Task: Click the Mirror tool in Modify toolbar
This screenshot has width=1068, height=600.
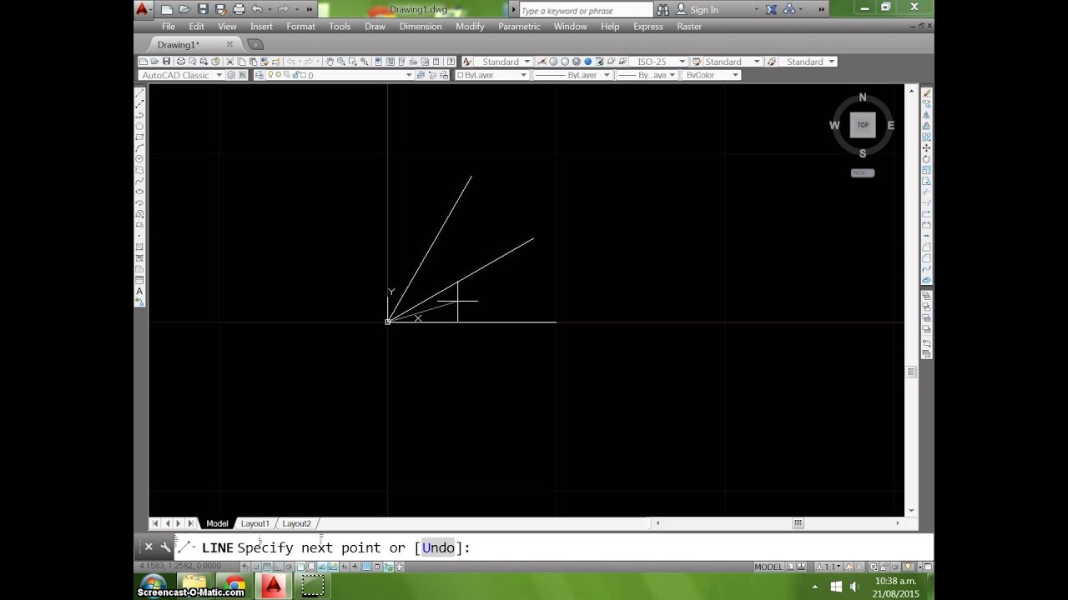Action: click(x=927, y=114)
